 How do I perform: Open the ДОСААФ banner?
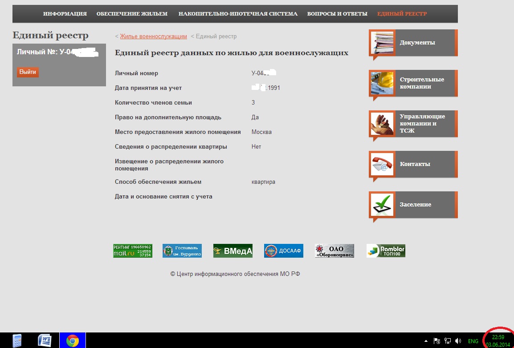[283, 251]
